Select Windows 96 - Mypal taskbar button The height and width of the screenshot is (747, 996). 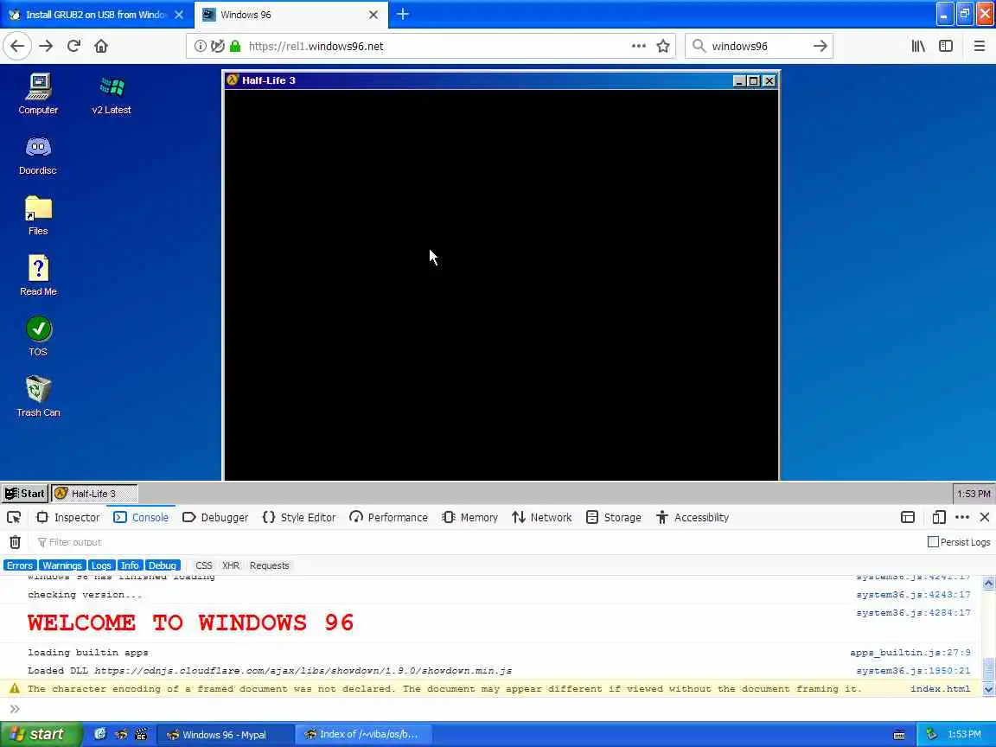pyautogui.click(x=225, y=734)
